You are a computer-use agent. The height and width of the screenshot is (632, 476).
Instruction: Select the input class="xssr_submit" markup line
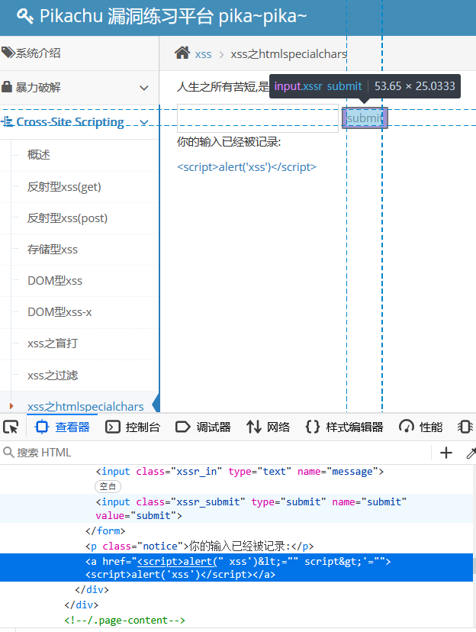coord(236,508)
